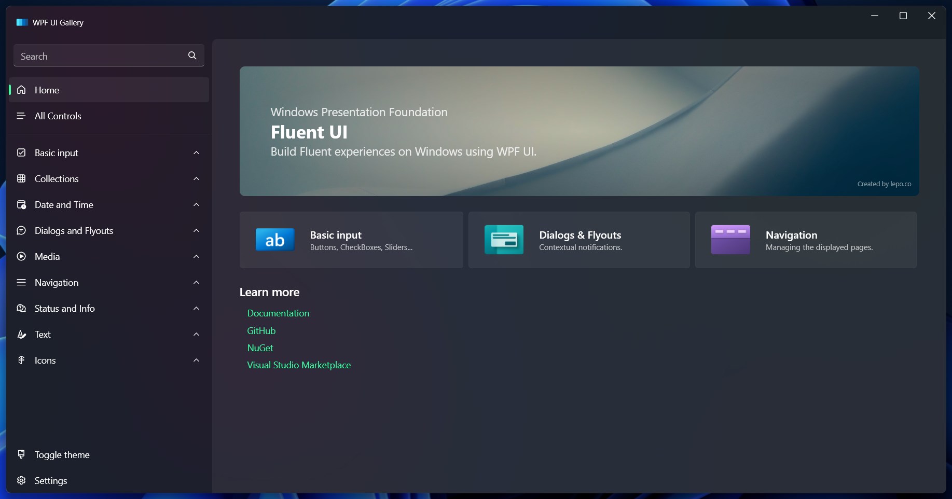The image size is (952, 499).
Task: Select Basic input in the sidebar
Action: (109, 153)
